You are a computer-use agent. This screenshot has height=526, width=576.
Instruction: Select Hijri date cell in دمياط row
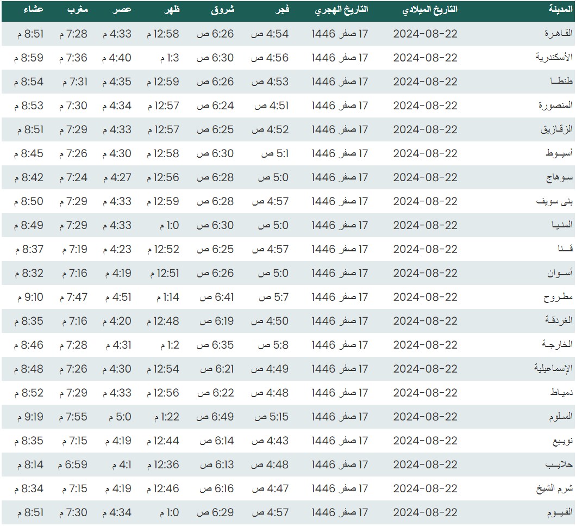pyautogui.click(x=340, y=393)
